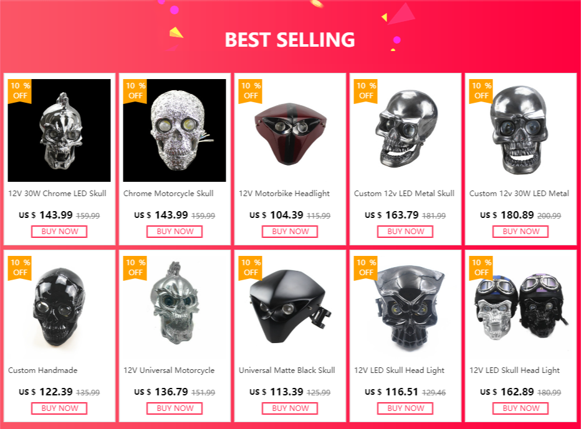581x429 pixels.
Task: Click the 10% OFF badge on Universal Matte Black Skull
Action: (251, 268)
